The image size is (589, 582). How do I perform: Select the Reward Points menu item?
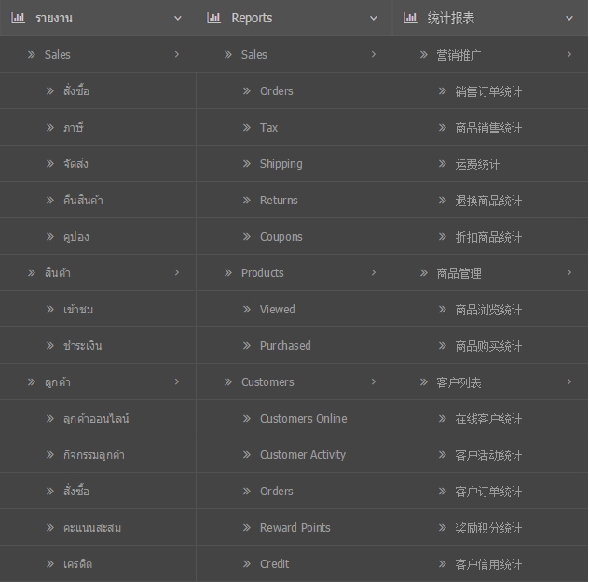click(294, 528)
